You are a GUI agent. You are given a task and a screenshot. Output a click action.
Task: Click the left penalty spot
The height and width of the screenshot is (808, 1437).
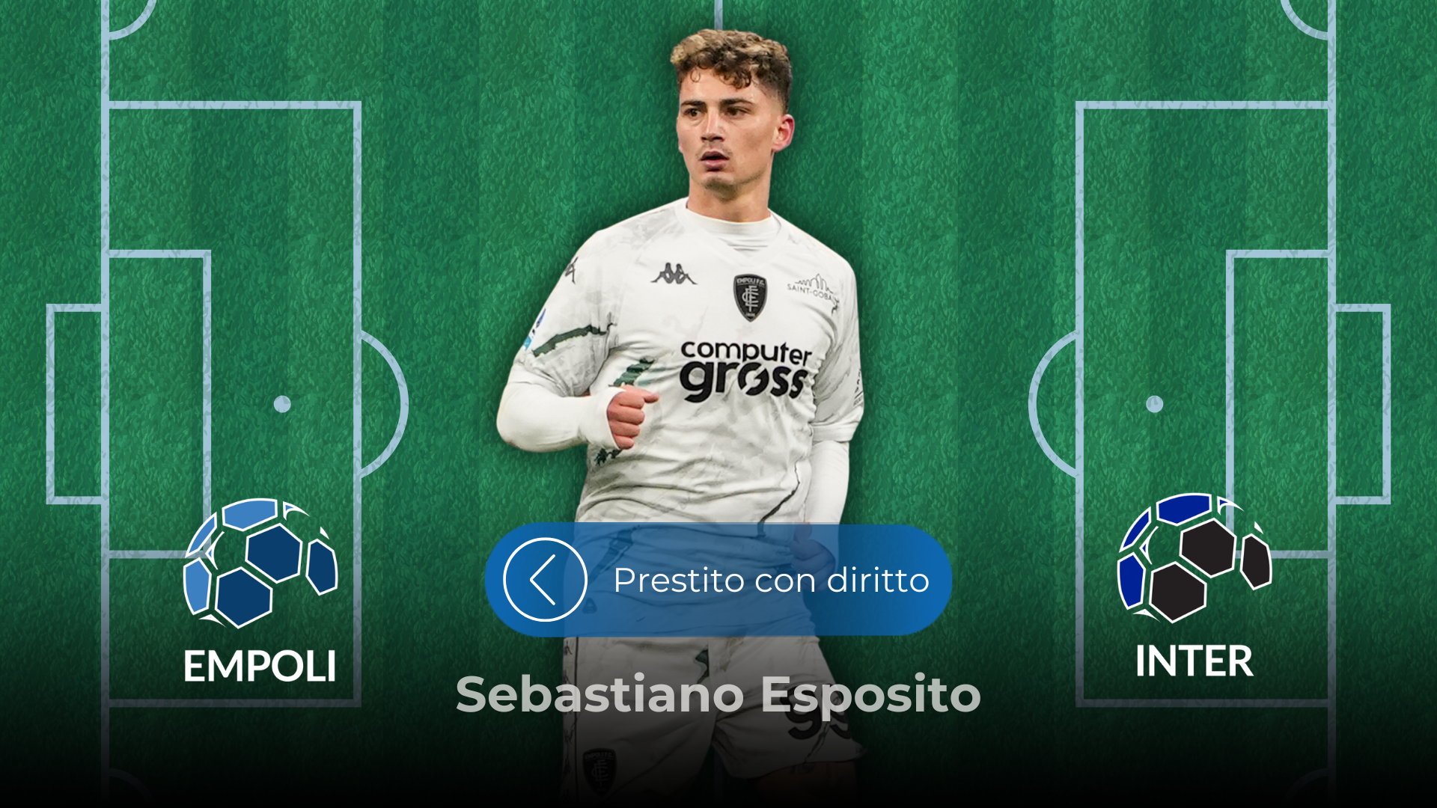[282, 404]
